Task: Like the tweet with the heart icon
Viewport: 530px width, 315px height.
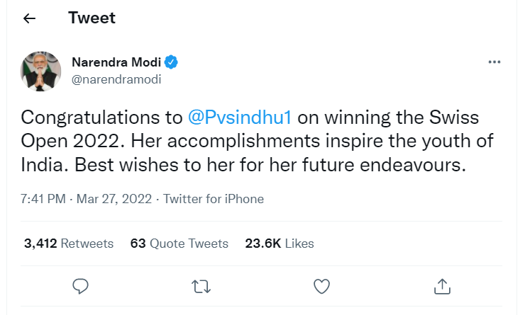Action: pyautogui.click(x=321, y=286)
